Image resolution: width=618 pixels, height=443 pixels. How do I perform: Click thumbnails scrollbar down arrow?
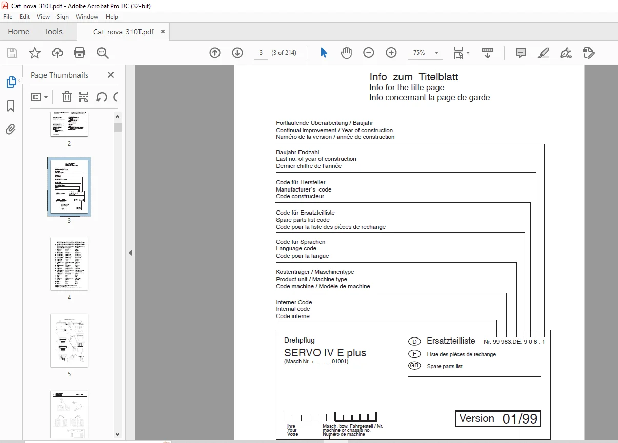(x=118, y=433)
